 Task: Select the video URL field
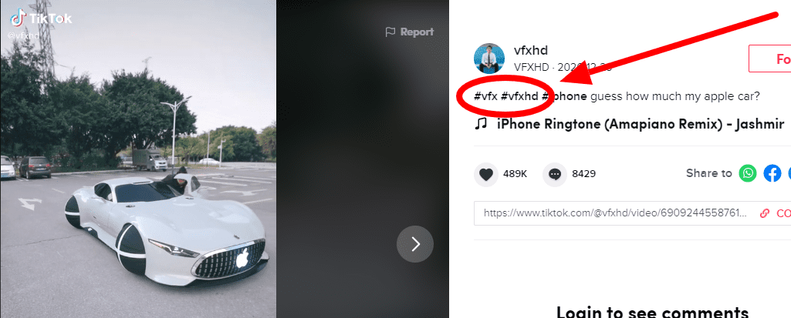pos(615,213)
